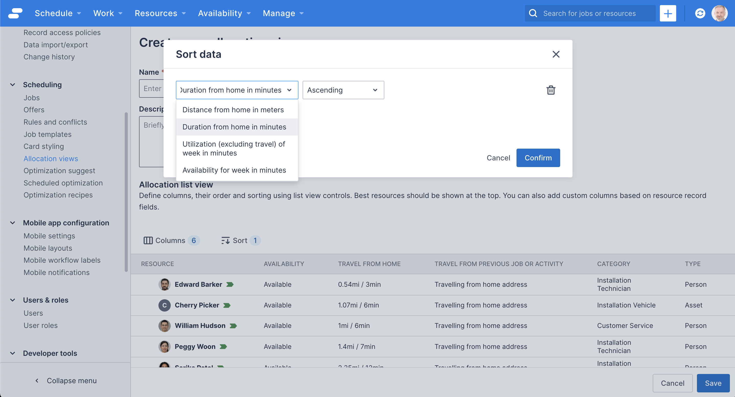
Task: Click Peggy Woon's avatar photo
Action: click(164, 347)
